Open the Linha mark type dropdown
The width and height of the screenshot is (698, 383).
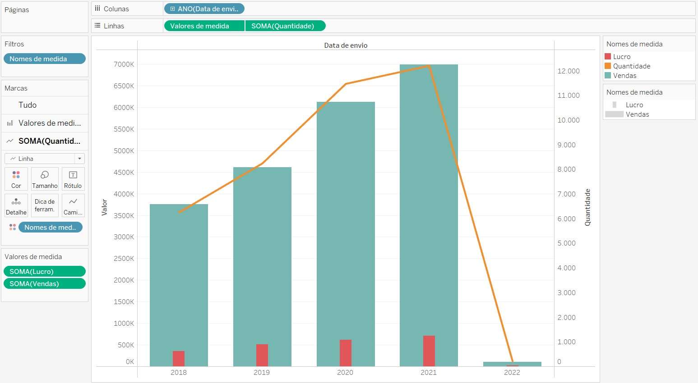(45, 159)
